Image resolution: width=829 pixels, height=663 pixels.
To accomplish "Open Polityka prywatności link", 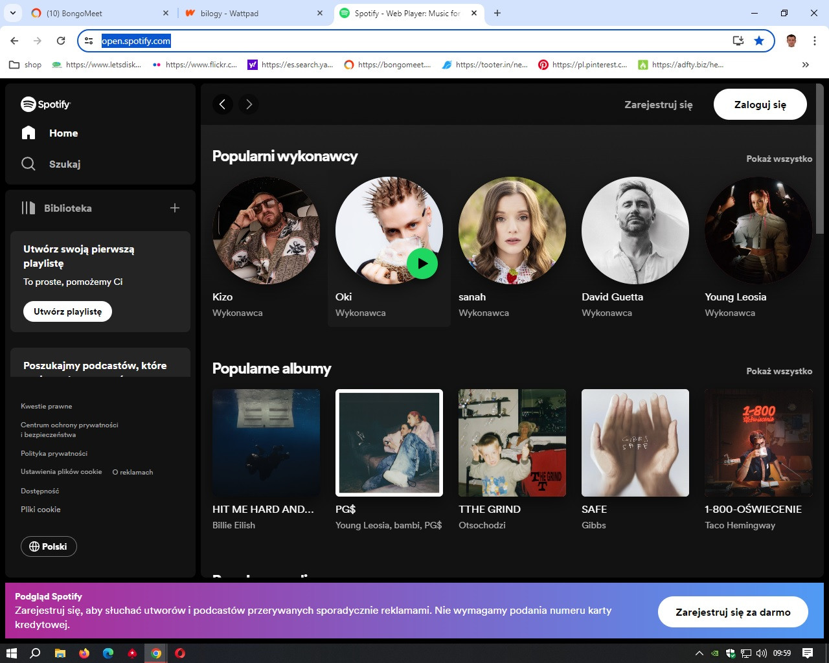I will 54,453.
